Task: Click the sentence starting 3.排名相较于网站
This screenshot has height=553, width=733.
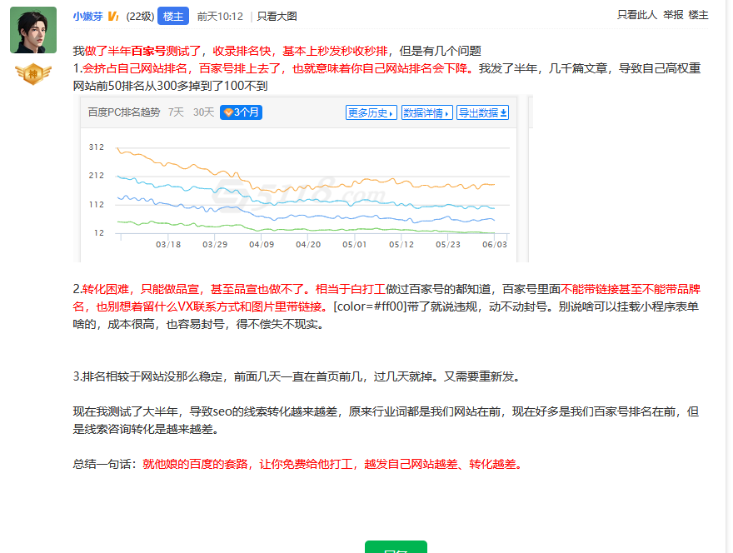Action: tap(297, 376)
